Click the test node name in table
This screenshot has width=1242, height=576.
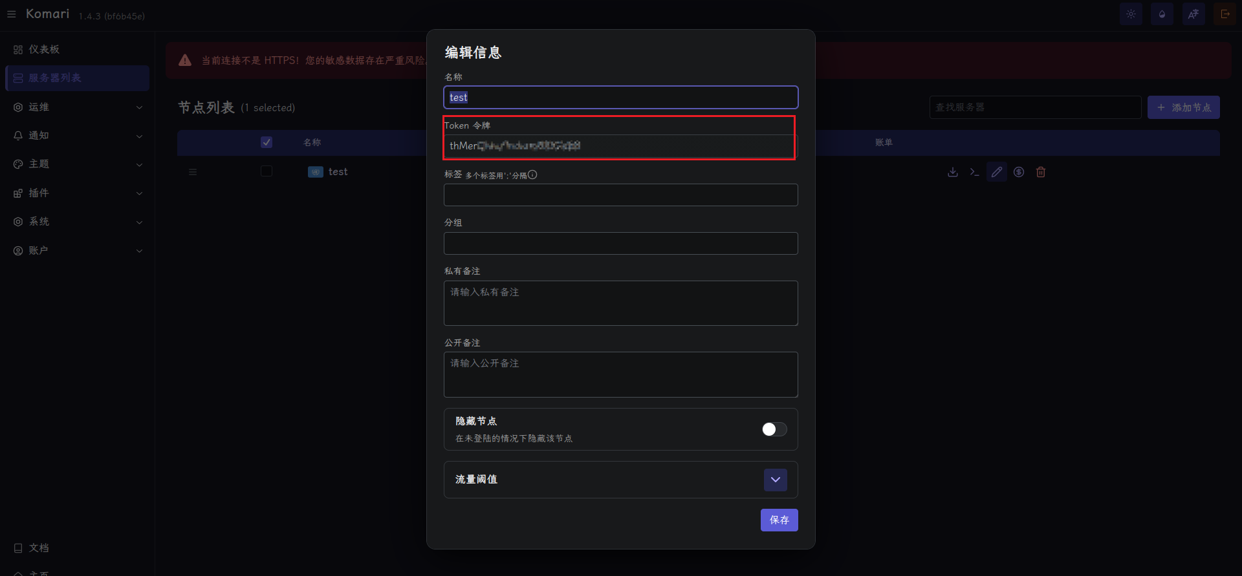click(x=338, y=172)
